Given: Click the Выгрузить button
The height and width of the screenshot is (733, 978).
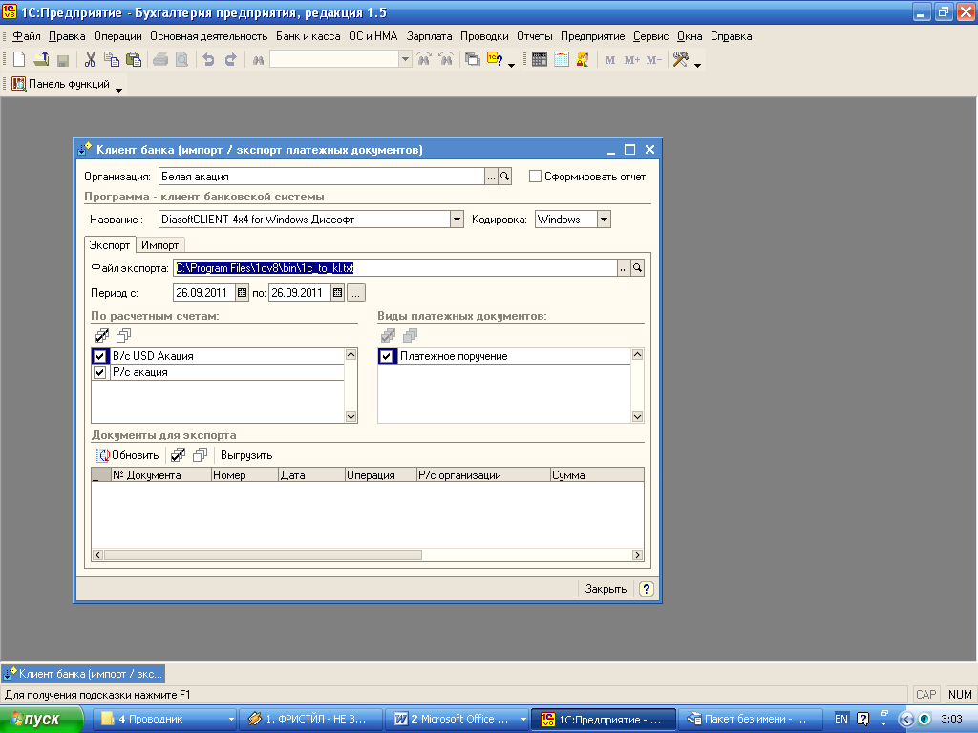Looking at the screenshot, I should (246, 455).
